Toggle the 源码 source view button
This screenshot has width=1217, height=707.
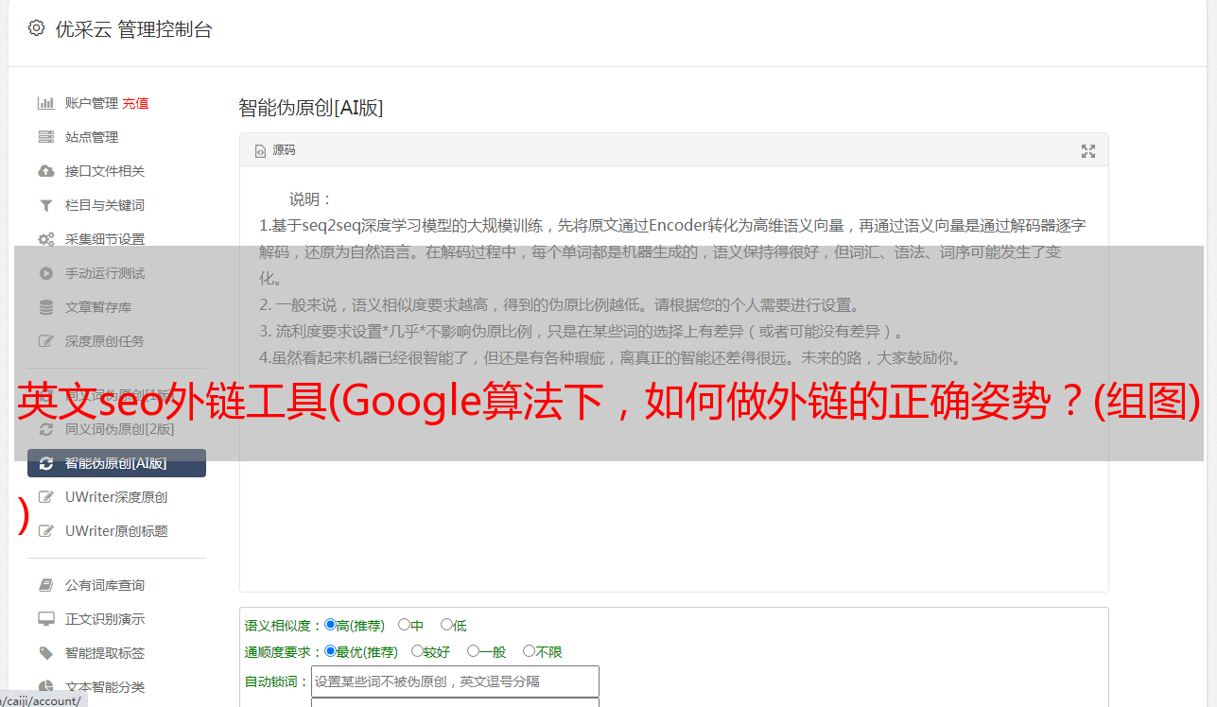[275, 150]
